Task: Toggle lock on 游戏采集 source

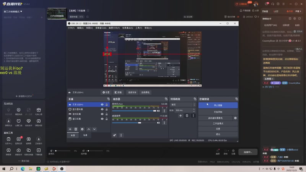Action: 107,114
